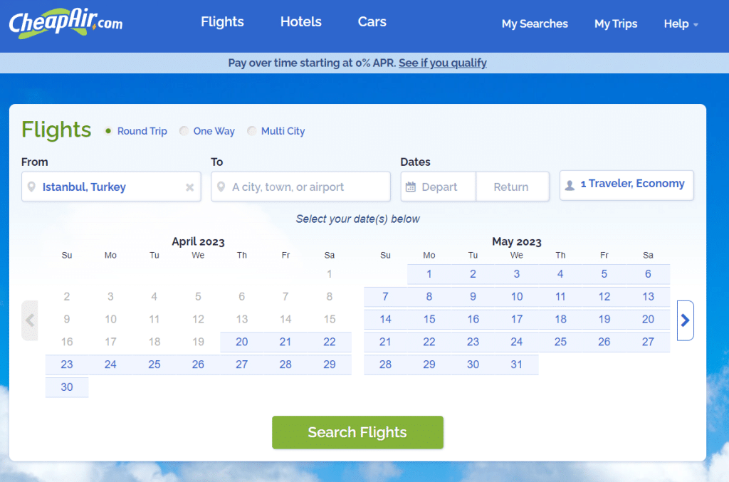This screenshot has height=482, width=729.
Task: Select April 26 in the calendar
Action: [x=198, y=365]
